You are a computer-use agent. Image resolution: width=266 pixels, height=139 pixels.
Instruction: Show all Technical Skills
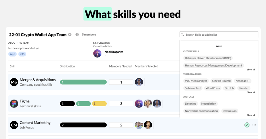(251, 92)
